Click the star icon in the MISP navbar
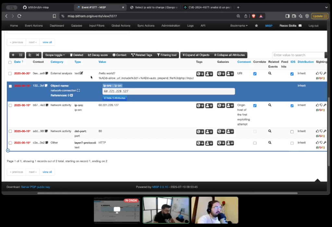Screen dimensions: 332x227 (x=256, y=26)
